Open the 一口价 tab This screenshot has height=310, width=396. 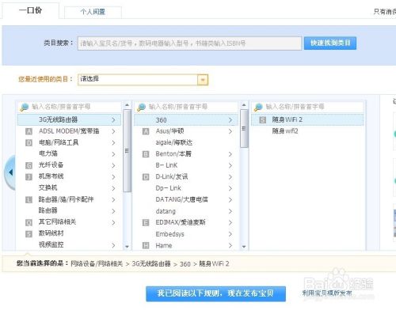point(30,10)
